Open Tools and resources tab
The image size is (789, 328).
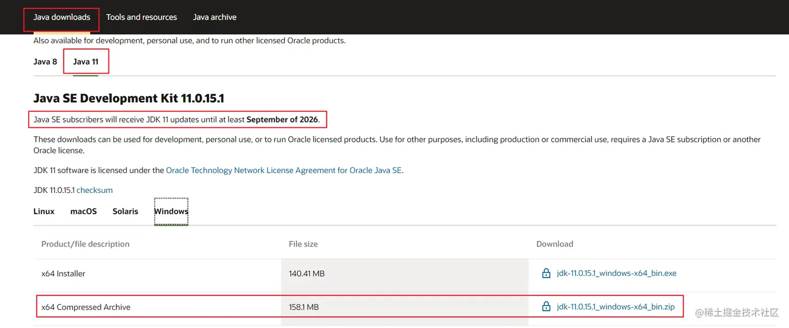coord(141,17)
